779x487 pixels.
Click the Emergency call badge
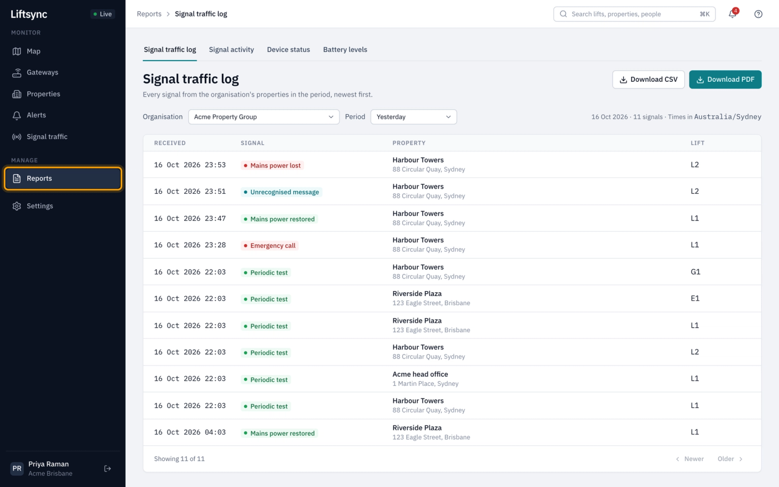pyautogui.click(x=270, y=245)
